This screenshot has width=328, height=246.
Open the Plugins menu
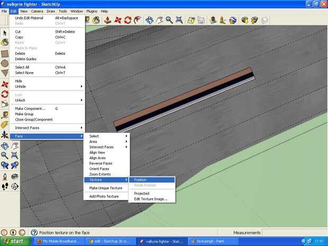coord(92,11)
